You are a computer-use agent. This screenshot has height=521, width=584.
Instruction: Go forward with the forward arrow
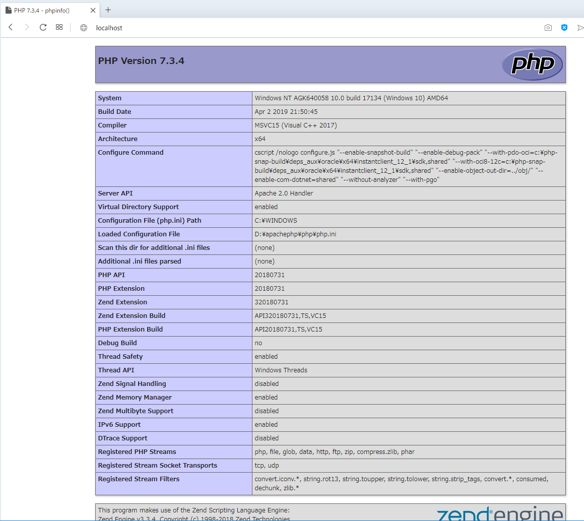tap(26, 27)
